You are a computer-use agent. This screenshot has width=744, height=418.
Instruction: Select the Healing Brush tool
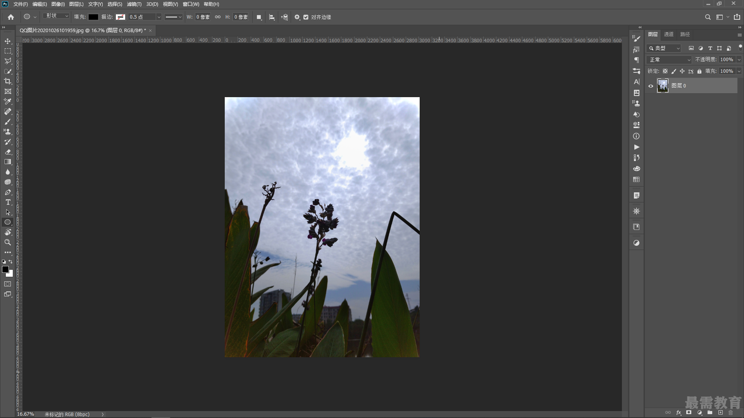point(8,111)
